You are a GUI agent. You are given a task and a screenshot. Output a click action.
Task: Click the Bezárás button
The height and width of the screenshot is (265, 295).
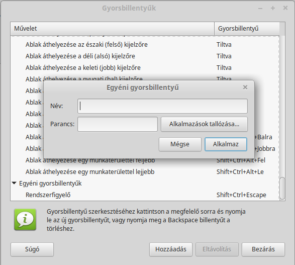click(x=263, y=249)
